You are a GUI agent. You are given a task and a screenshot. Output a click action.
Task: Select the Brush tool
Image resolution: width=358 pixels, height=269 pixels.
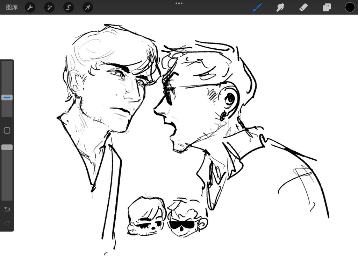257,7
